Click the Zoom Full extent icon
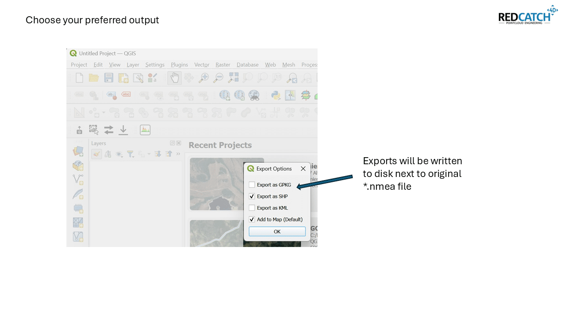The height and width of the screenshot is (317, 563). click(x=233, y=78)
